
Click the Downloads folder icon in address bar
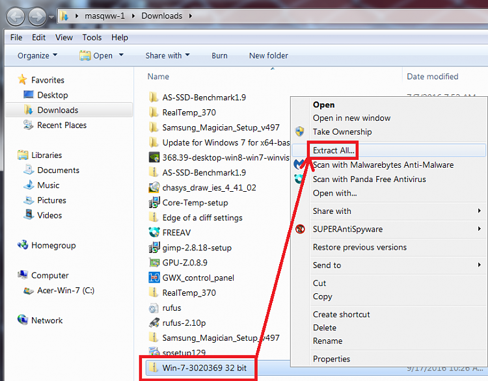click(64, 16)
